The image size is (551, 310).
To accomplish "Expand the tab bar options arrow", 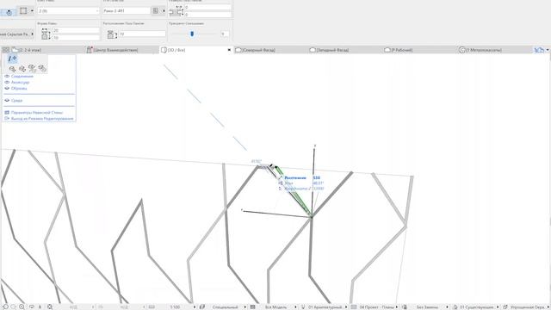I will coord(548,50).
